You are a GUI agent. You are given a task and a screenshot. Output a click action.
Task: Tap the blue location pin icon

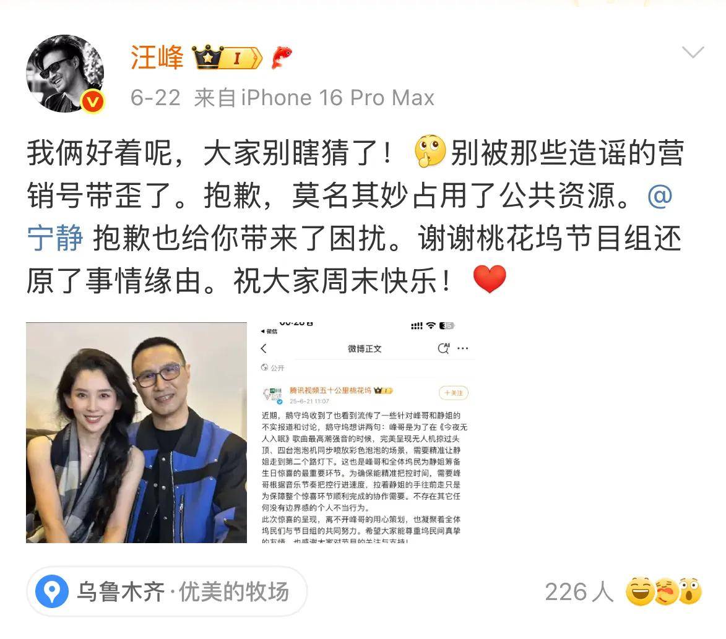click(53, 591)
